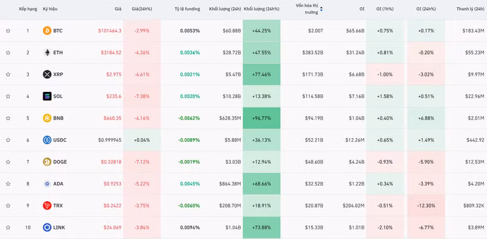
Task: Open the BTC symbol link
Action: tap(58, 31)
